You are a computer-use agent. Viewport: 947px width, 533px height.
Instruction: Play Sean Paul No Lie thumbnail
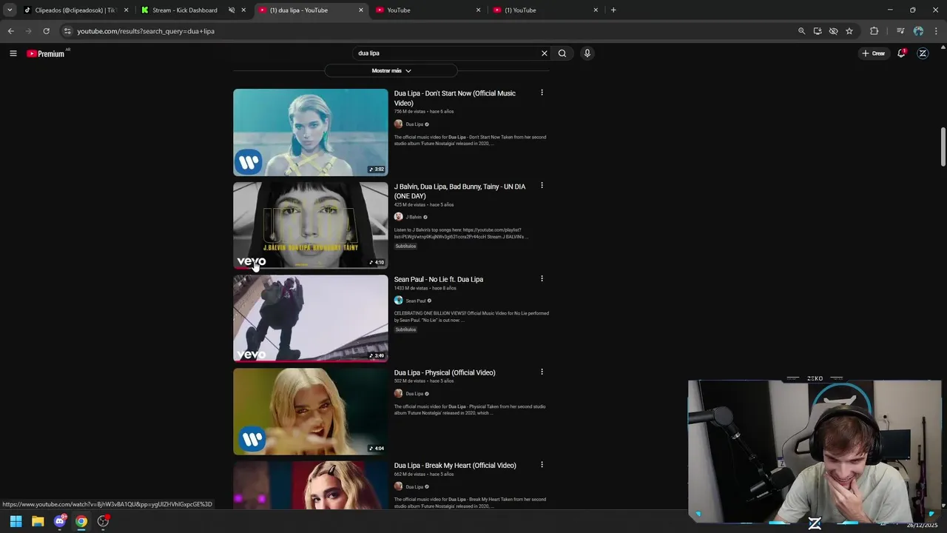311,318
